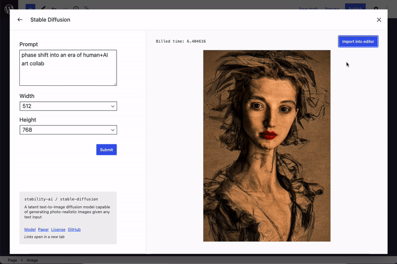Expand the Height dropdown
Screen dimensions: 397x264
click(x=68, y=130)
